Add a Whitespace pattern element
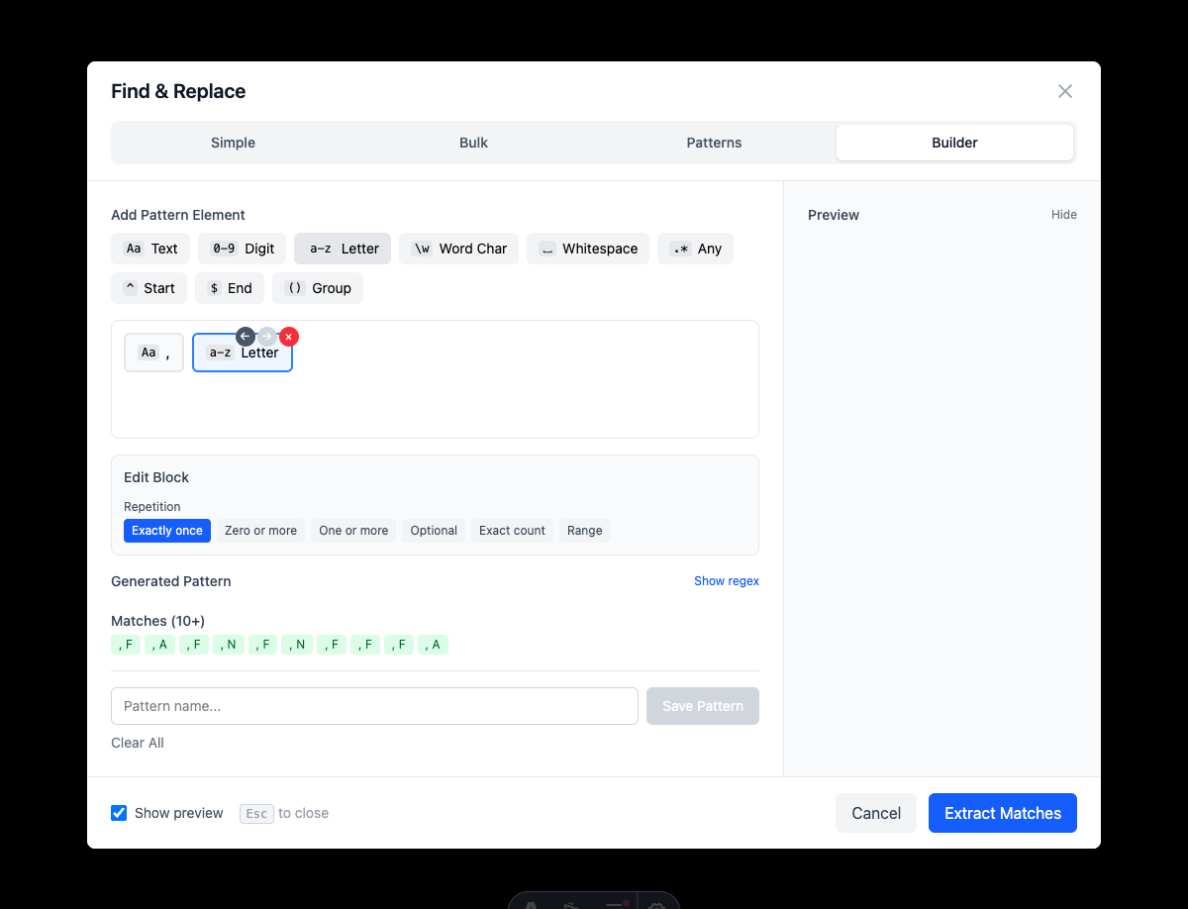 [588, 249]
